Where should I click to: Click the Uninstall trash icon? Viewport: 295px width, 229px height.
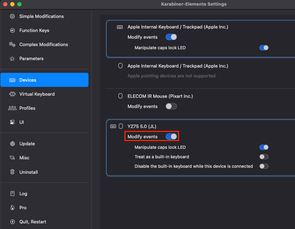pos(12,172)
